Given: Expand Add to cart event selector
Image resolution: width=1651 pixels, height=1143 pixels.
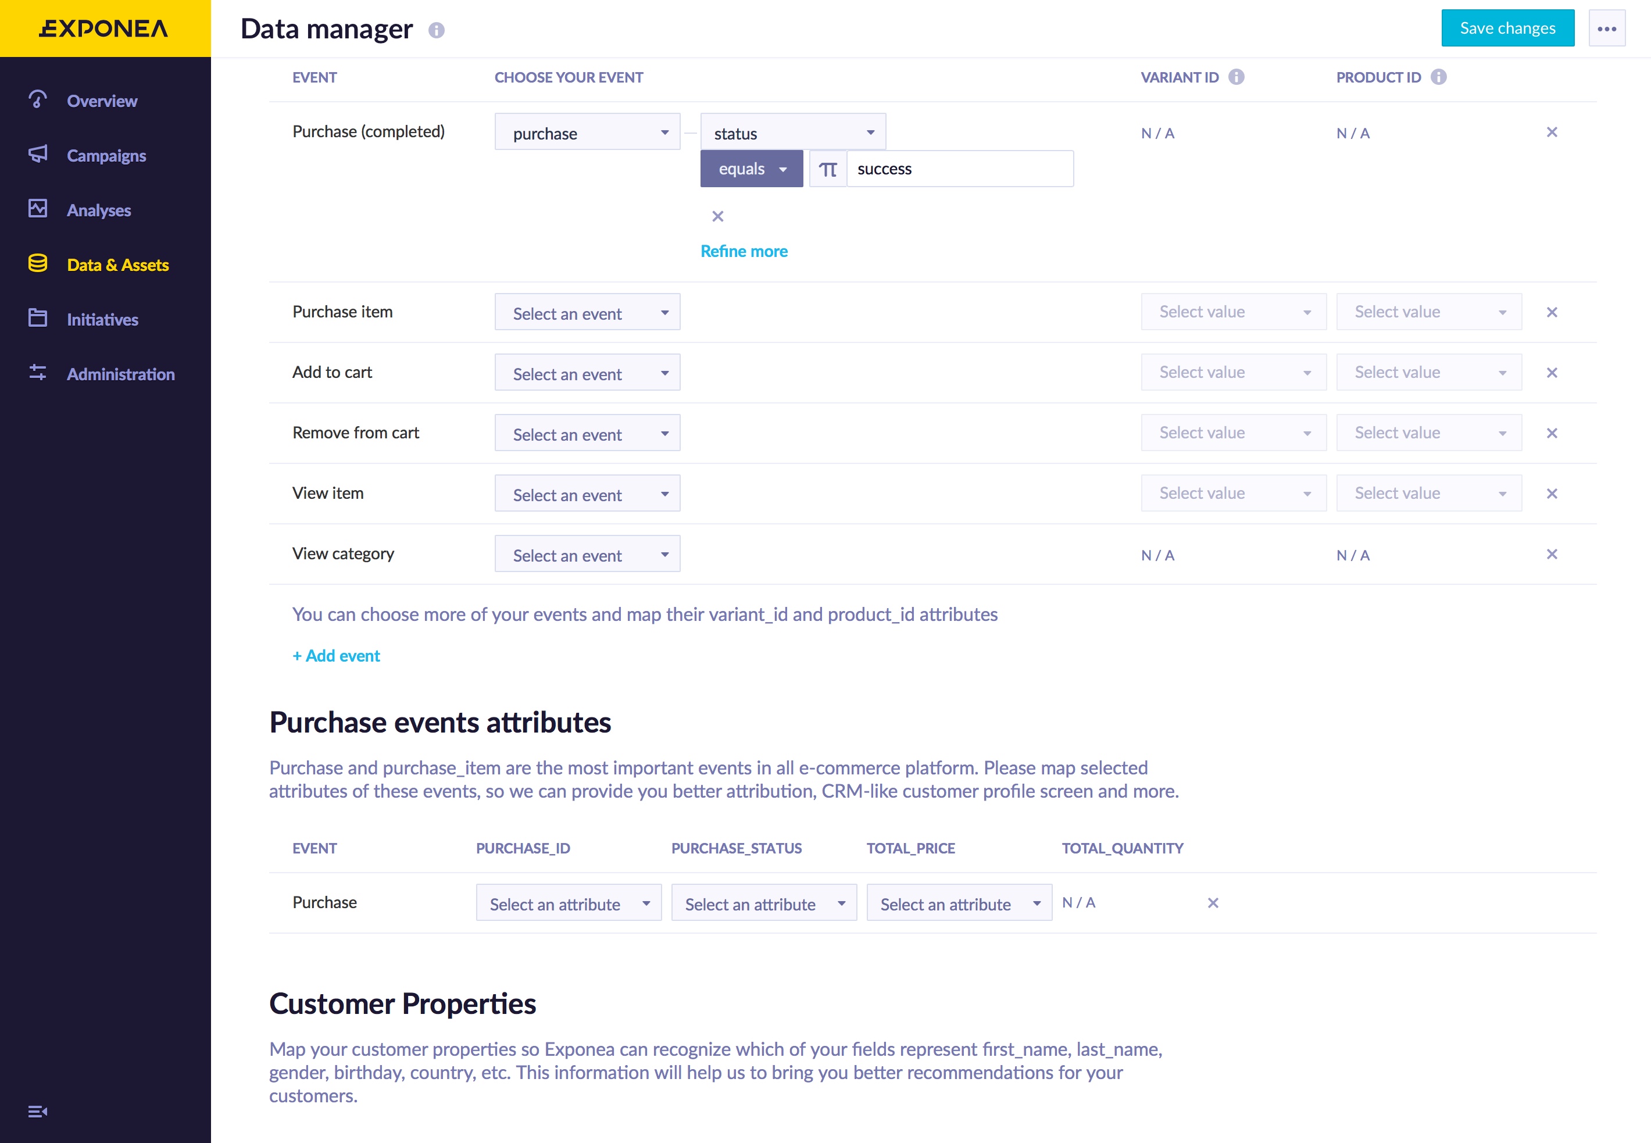Looking at the screenshot, I should pos(587,373).
